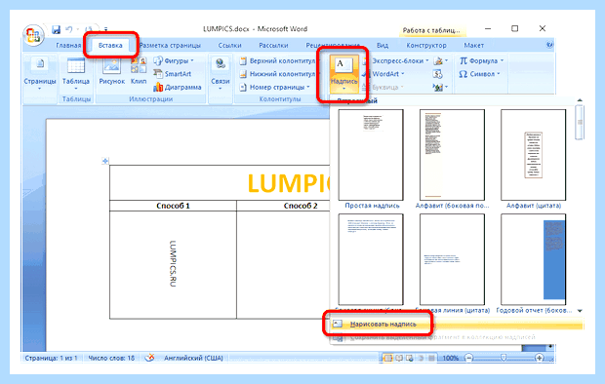The image size is (605, 384).
Task: Undo last action in Quick Access toolbar
Action: pyautogui.click(x=69, y=29)
